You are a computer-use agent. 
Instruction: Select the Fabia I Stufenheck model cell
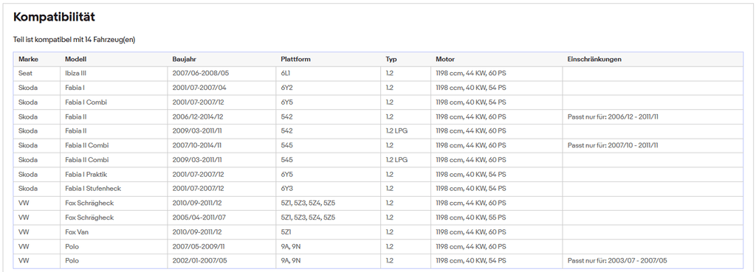pyautogui.click(x=114, y=189)
